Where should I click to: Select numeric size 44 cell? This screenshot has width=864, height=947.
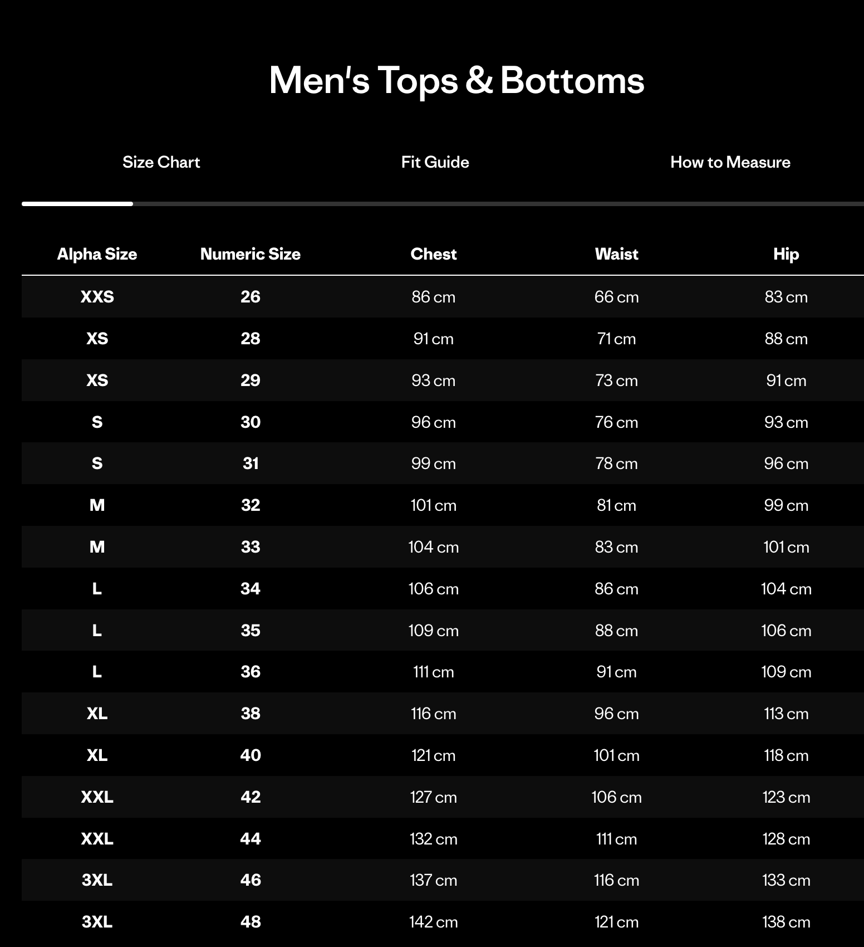[x=250, y=838]
